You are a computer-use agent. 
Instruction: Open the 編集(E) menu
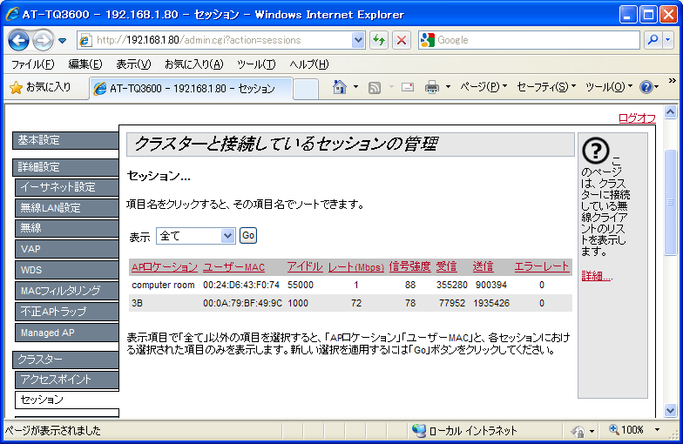85,64
